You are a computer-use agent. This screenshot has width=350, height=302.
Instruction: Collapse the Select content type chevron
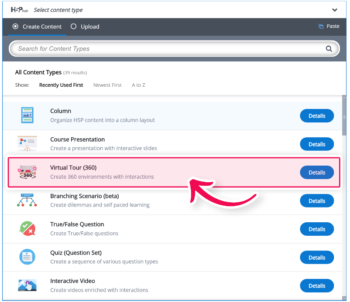click(334, 10)
